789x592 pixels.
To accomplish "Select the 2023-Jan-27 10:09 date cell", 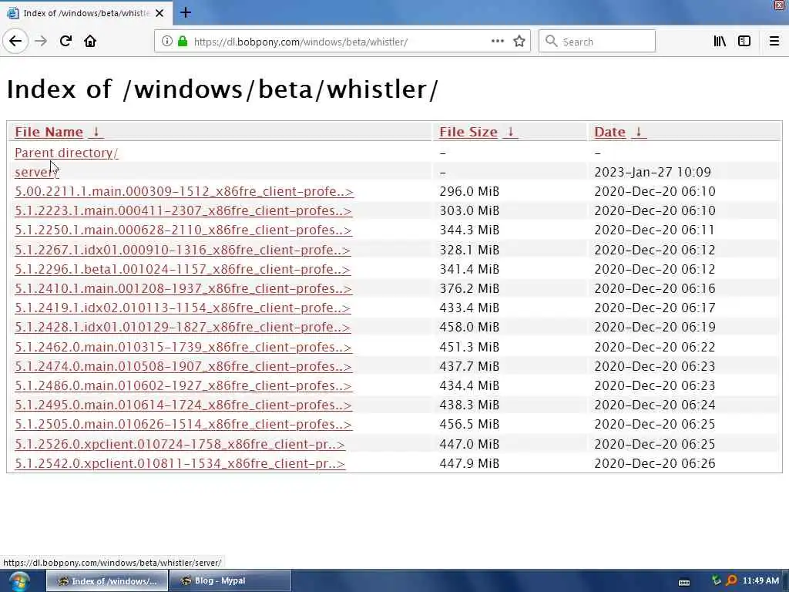I will click(x=653, y=172).
